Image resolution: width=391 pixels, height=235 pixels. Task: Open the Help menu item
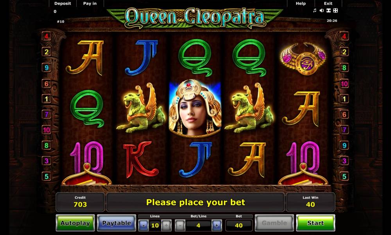click(x=301, y=4)
